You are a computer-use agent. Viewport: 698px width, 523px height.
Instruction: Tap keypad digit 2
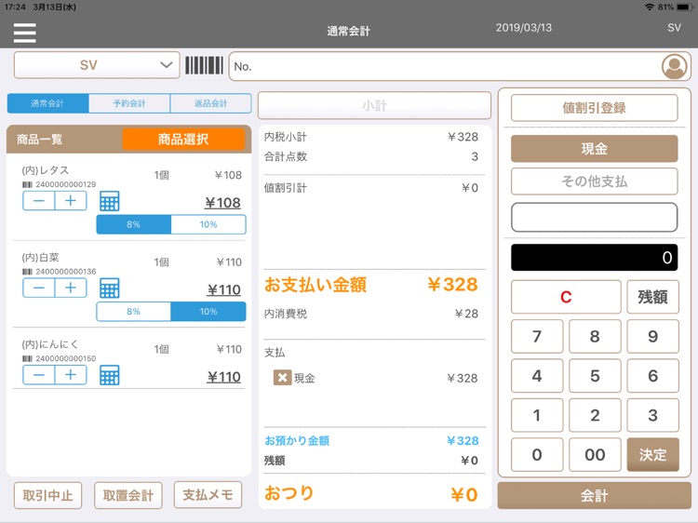point(595,415)
